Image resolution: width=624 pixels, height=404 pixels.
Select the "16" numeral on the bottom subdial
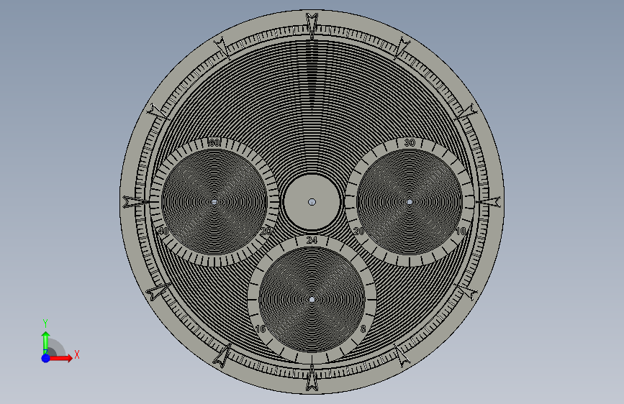(x=261, y=329)
